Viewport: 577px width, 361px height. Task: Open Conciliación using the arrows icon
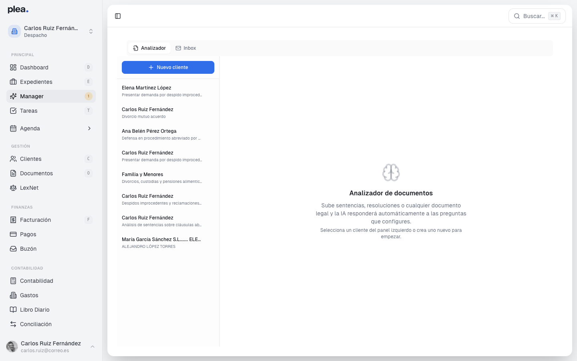point(13,324)
